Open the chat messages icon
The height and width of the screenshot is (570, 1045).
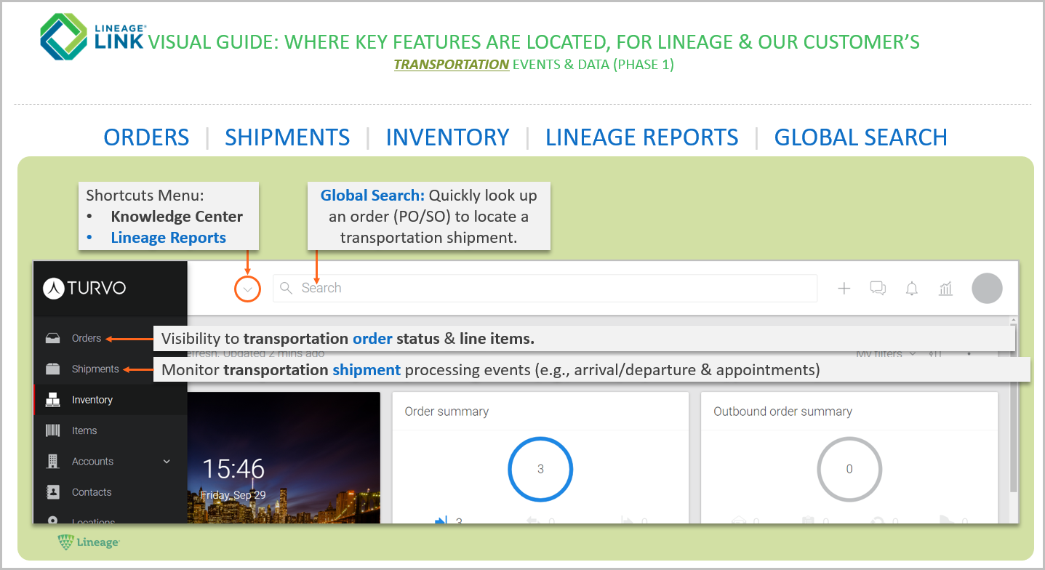tap(878, 289)
